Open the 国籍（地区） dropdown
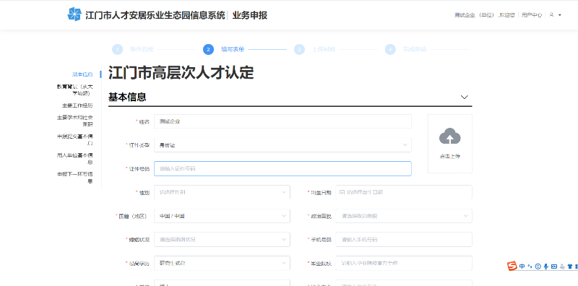578x286 pixels. (222, 216)
